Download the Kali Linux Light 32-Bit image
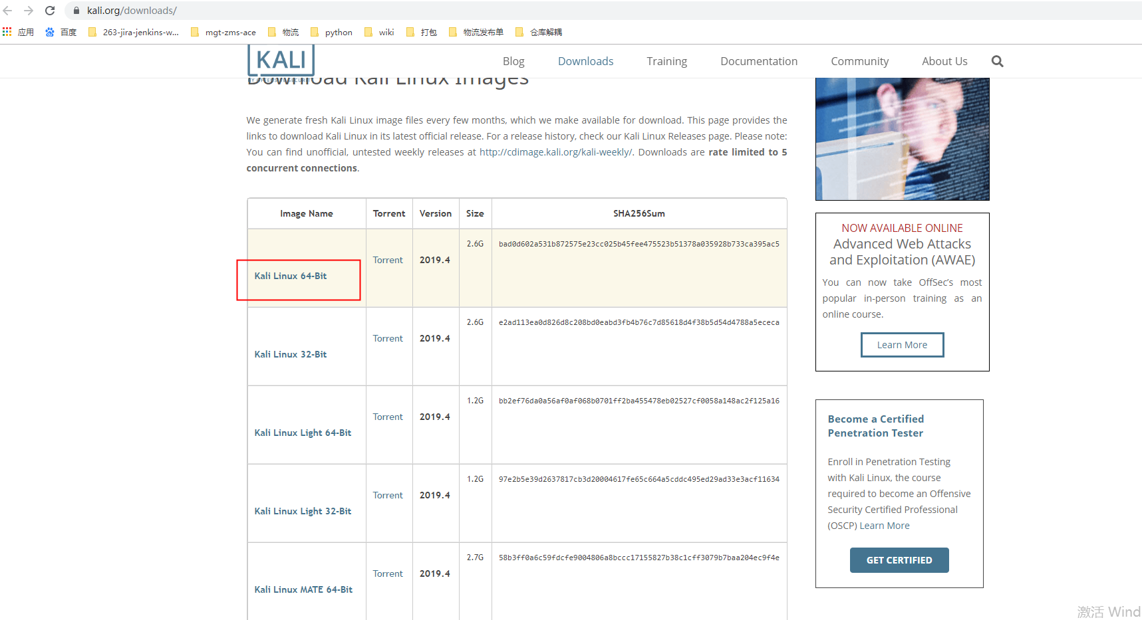This screenshot has height=620, width=1142. tap(303, 511)
